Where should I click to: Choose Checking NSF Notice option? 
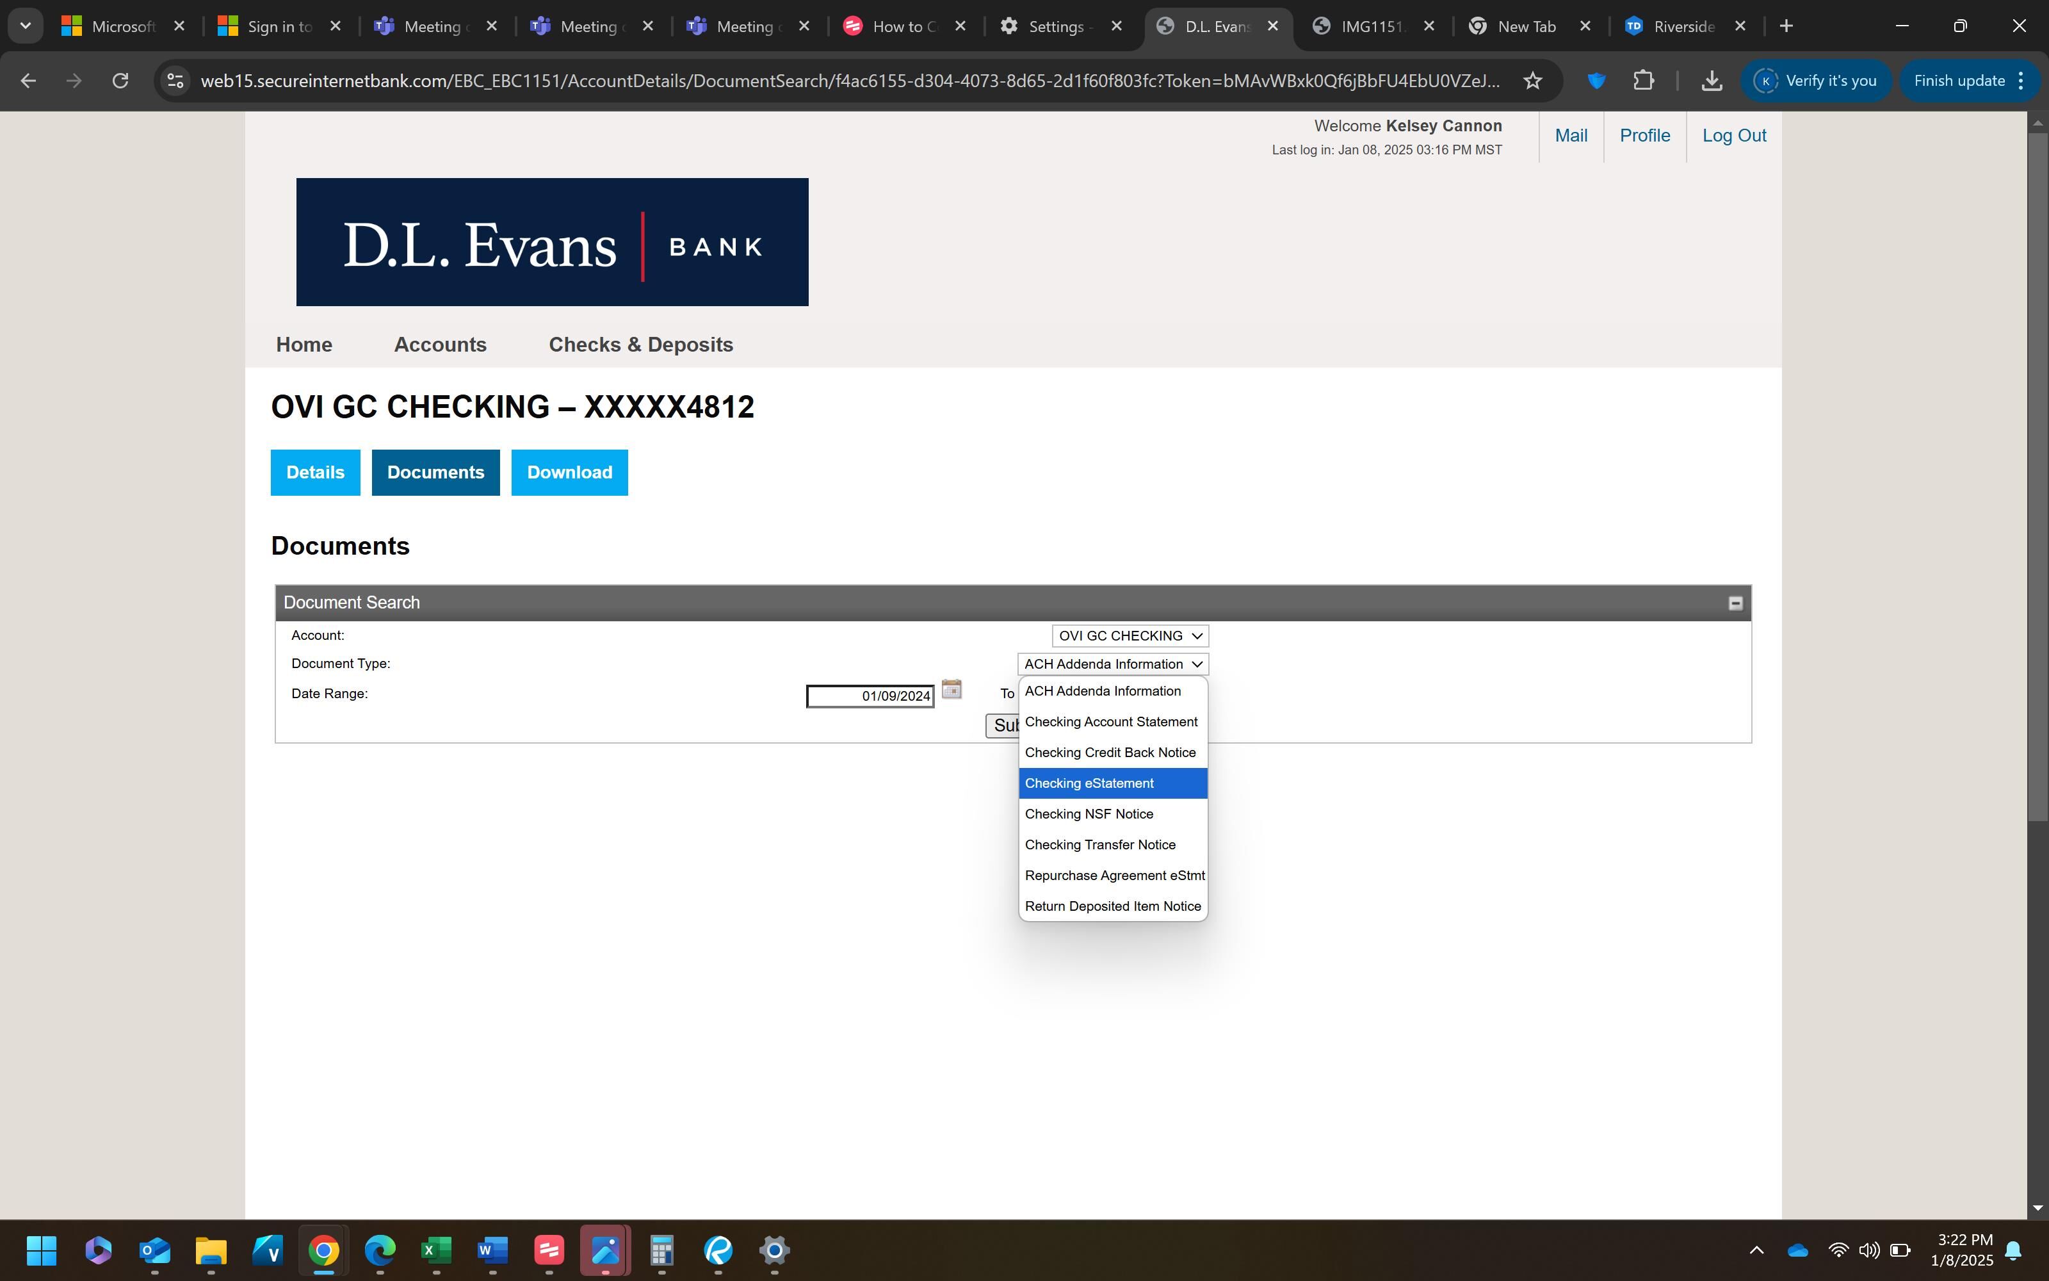[1113, 814]
